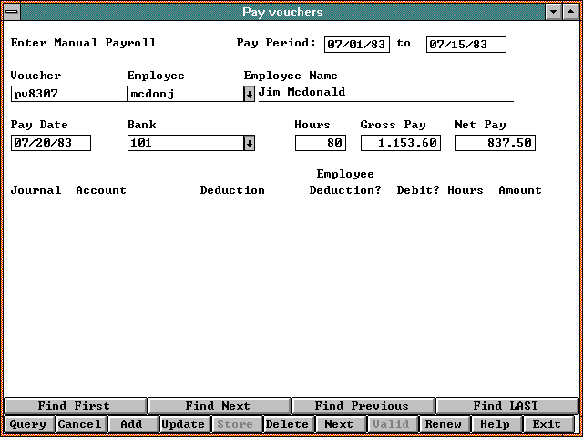This screenshot has height=437, width=583.
Task: Delete the current voucher record
Action: coord(287,424)
